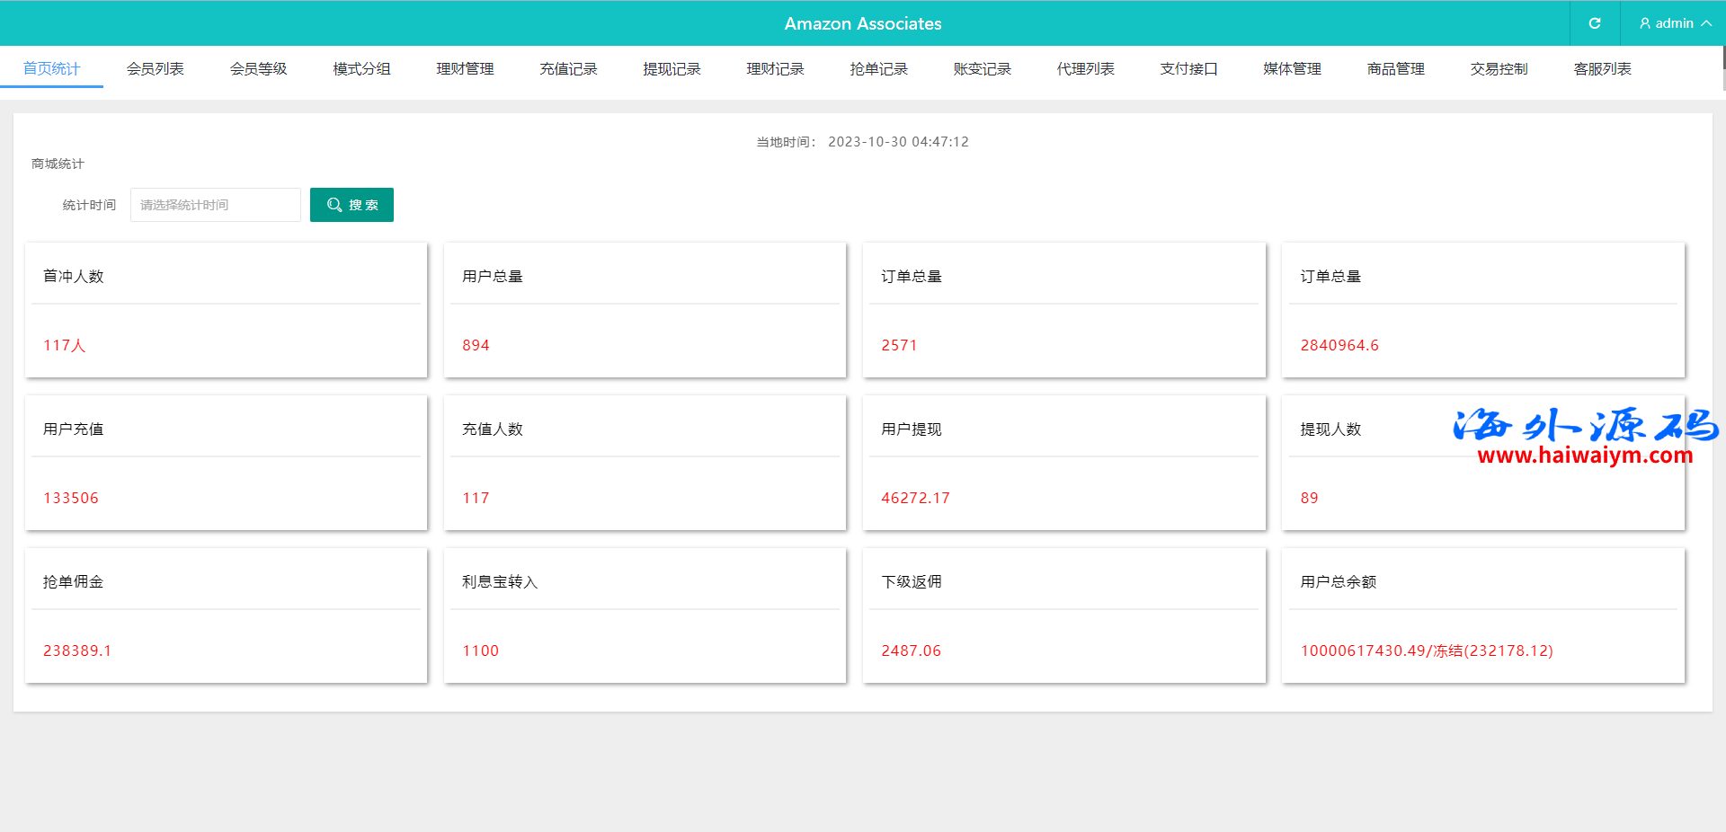Go to the 理财管理 tab
The height and width of the screenshot is (832, 1726).
[x=465, y=69]
